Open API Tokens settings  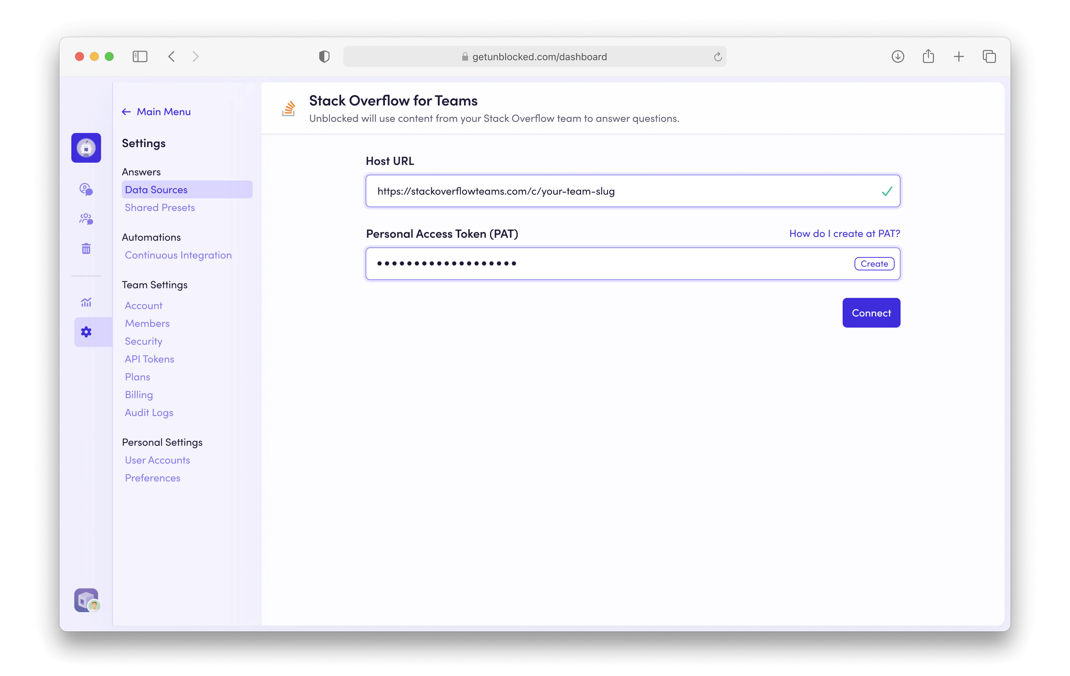point(149,359)
